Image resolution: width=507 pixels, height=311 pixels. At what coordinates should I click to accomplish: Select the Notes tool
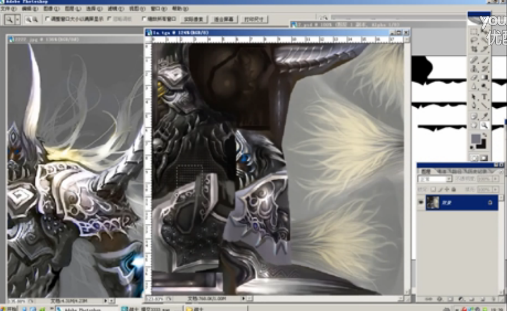click(474, 116)
